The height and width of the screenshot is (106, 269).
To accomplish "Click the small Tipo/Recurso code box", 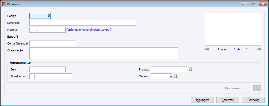I will (x=32, y=76).
